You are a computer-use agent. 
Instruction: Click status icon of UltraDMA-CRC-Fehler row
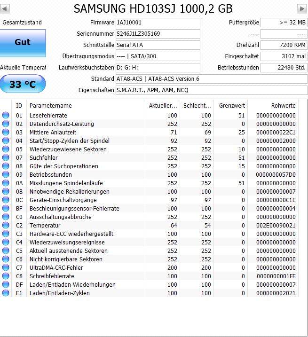point(6,267)
